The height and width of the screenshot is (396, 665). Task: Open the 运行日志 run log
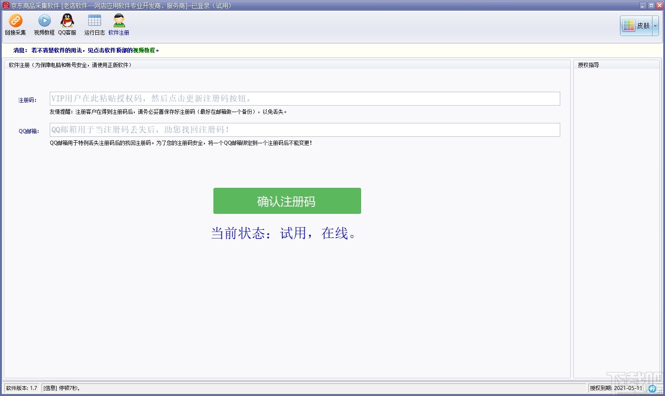click(x=94, y=25)
